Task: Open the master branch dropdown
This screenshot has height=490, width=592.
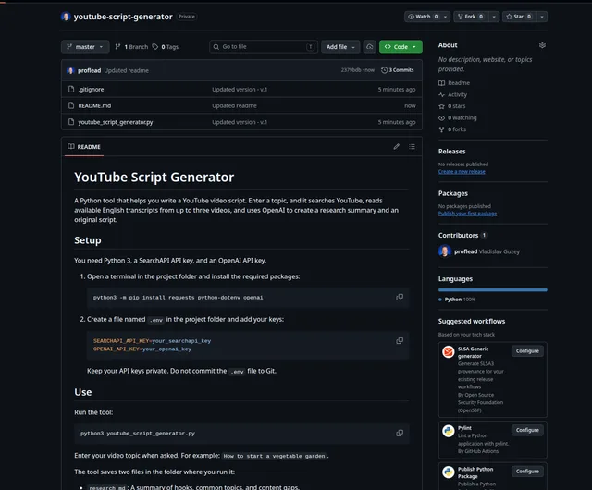Action: tap(85, 47)
